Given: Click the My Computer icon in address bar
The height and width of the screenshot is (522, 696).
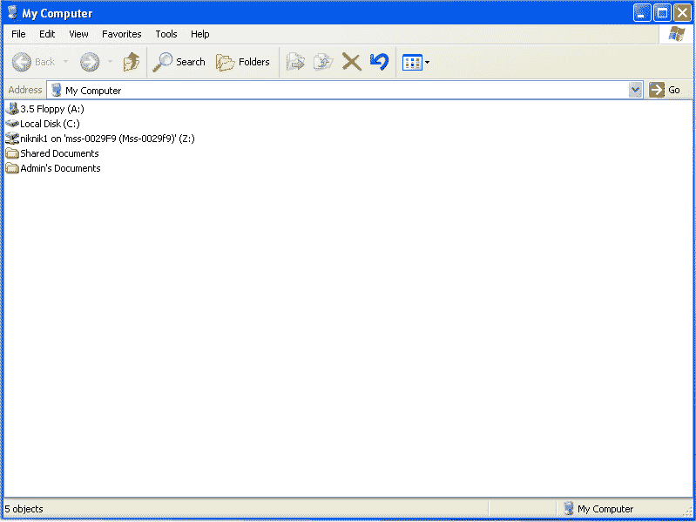Looking at the screenshot, I should (x=57, y=90).
